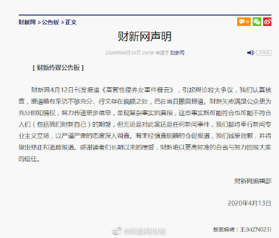
Task: Click the layout editor credit 王永(ZN023)
Action: coord(256,229)
